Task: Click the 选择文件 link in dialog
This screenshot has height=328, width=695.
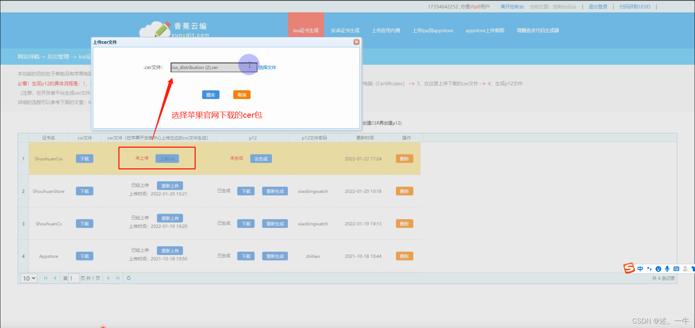Action: pos(267,67)
